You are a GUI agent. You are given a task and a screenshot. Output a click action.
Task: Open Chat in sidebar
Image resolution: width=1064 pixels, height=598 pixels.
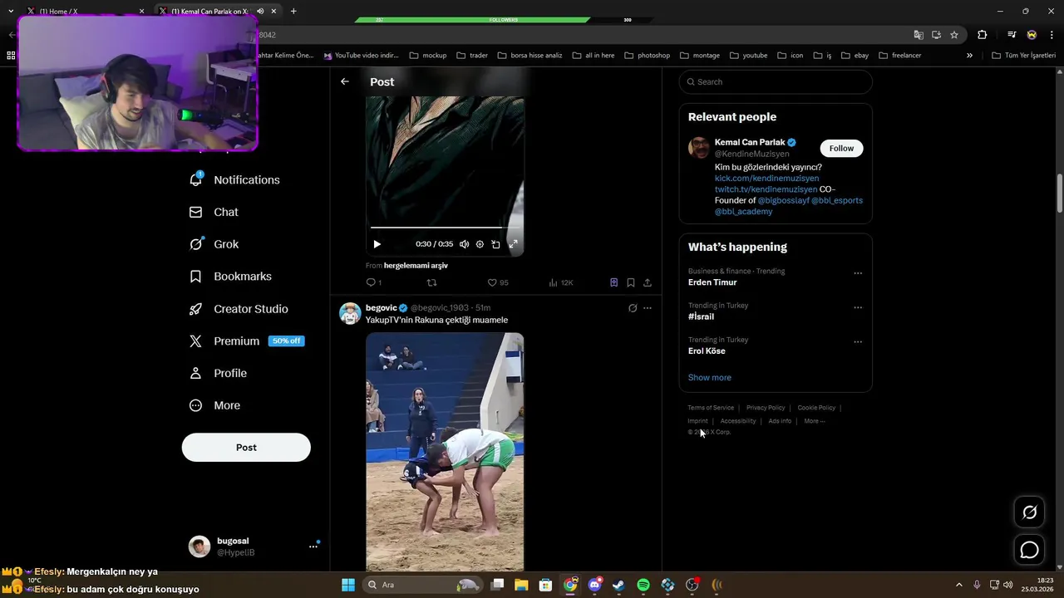214,212
